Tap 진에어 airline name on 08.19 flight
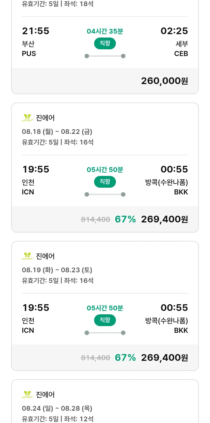Viewport: 210px width, 423px height. 45,256
